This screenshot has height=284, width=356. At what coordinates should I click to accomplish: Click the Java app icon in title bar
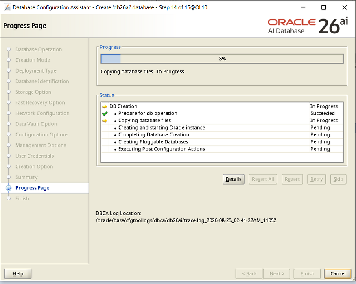click(7, 7)
